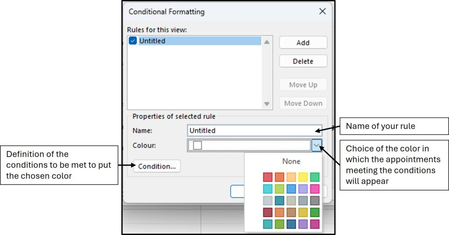Close the Conditional Formatting dialog

[x=322, y=11]
